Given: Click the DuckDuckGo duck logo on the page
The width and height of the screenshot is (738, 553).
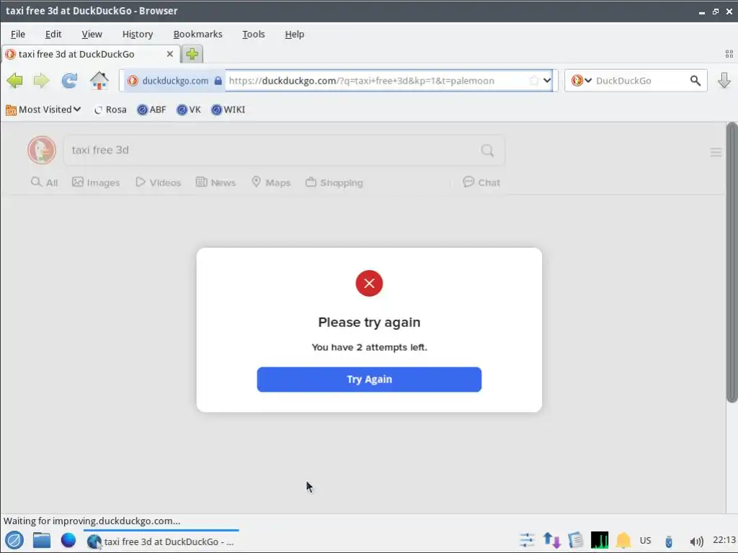Looking at the screenshot, I should tap(42, 150).
